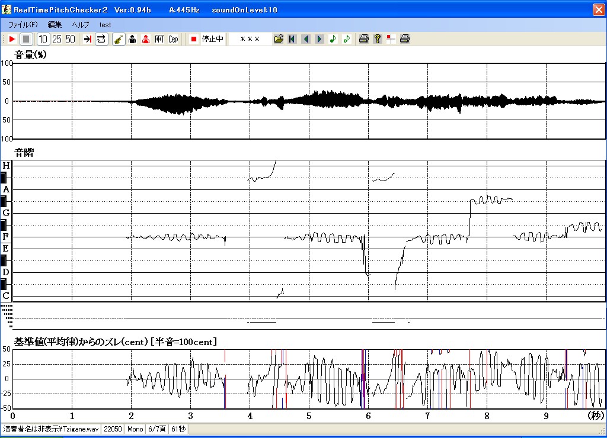Click the 音量(%) volume graph label

point(31,55)
